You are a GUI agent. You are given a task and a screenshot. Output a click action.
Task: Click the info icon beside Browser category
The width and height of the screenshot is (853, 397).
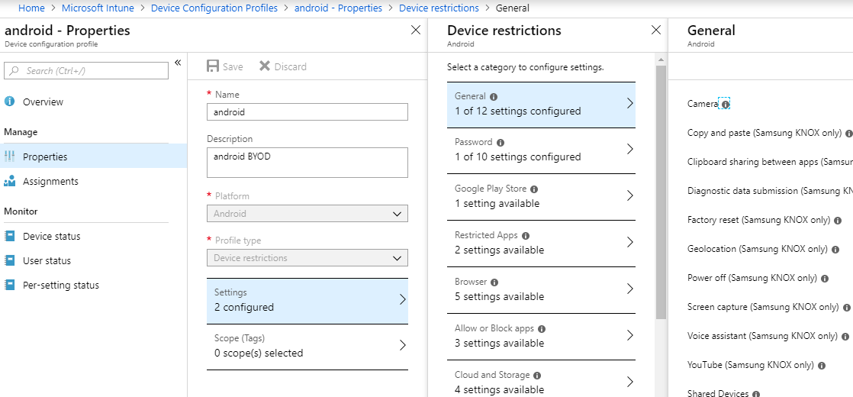(494, 282)
